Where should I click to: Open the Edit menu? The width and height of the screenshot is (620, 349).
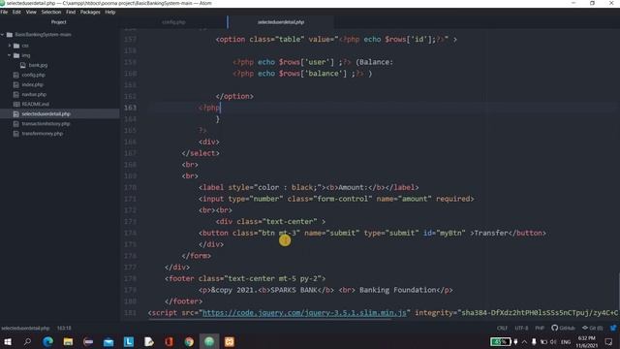(16, 13)
